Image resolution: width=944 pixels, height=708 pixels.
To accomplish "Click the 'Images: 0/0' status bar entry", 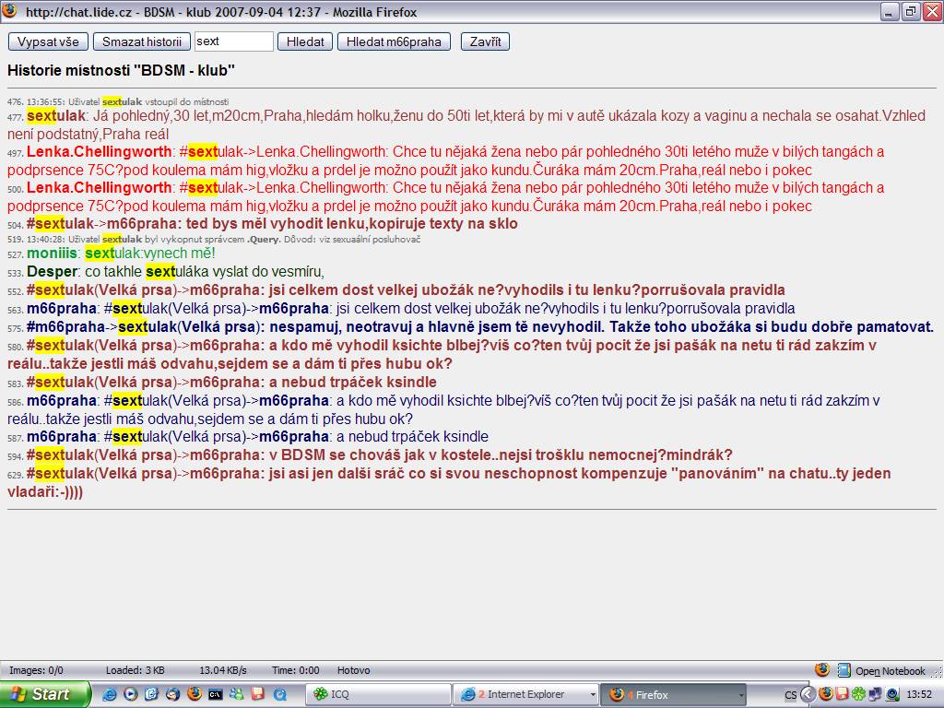I will [x=36, y=670].
